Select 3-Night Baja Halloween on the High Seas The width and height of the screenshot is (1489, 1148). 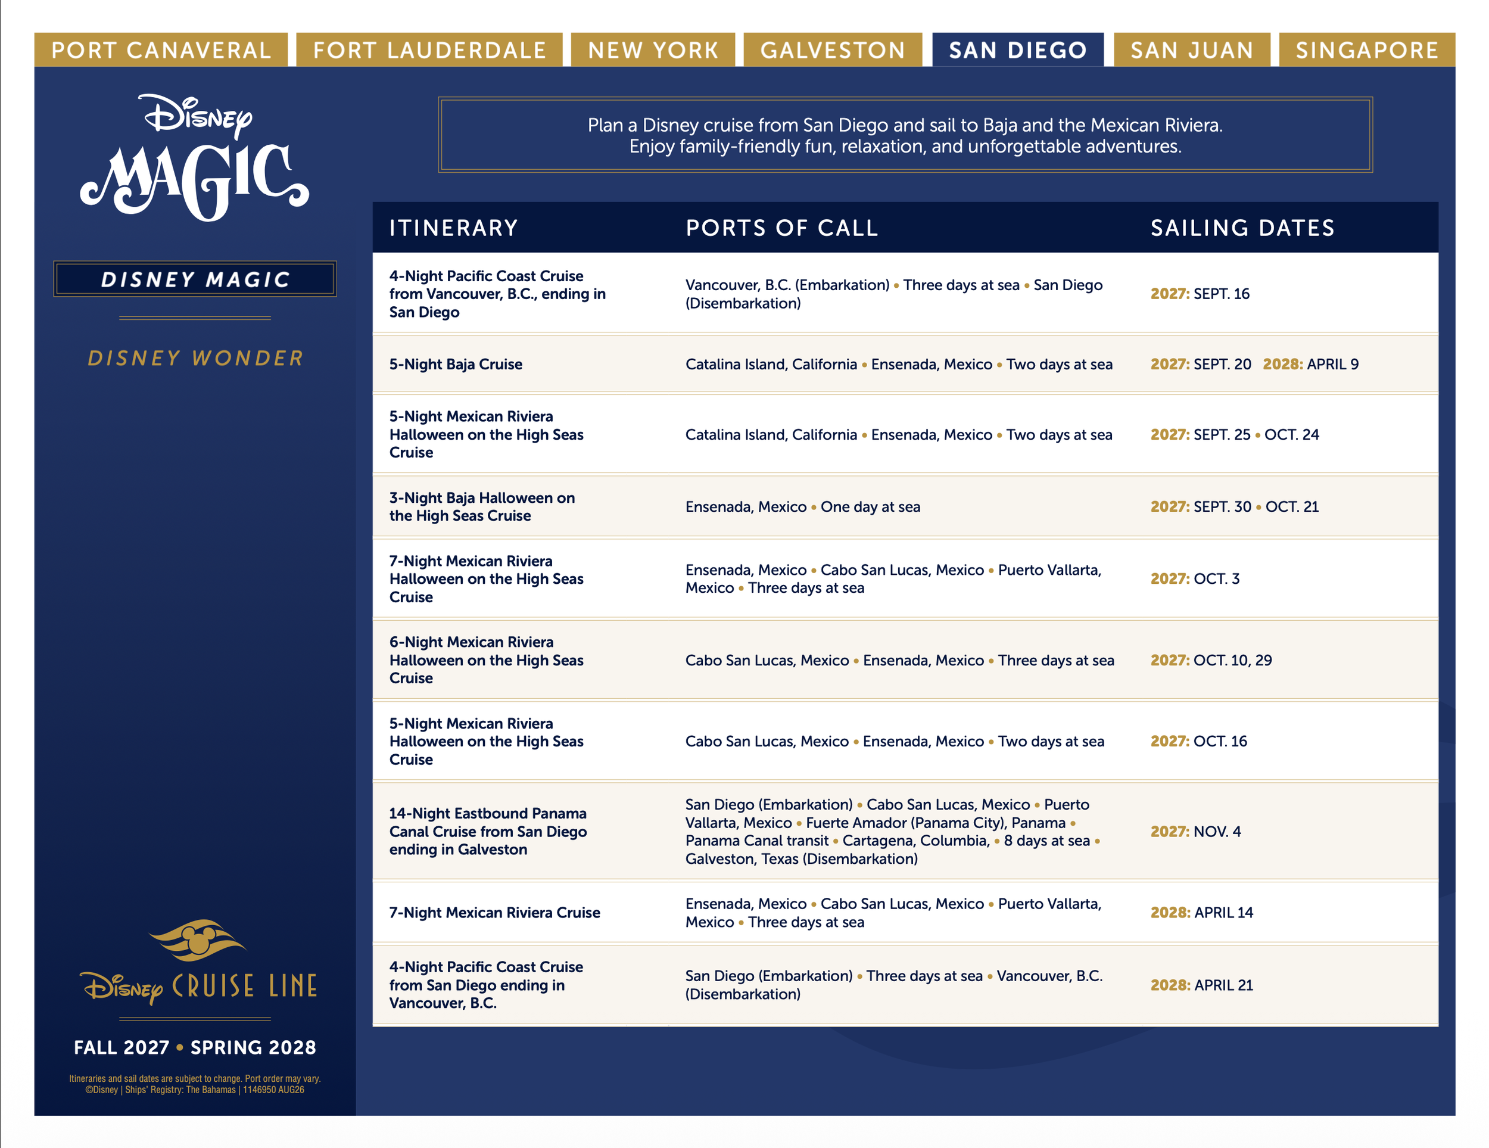(482, 507)
